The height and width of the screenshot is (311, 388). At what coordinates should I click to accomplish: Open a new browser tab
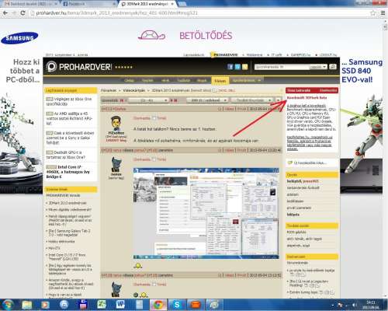pos(182,4)
